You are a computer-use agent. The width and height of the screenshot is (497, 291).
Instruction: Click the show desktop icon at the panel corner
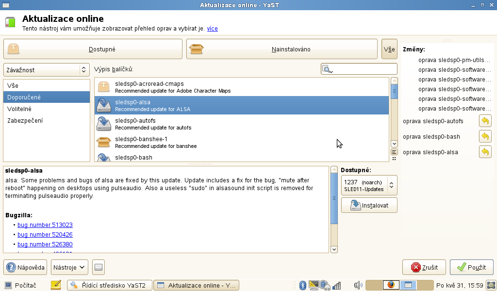pos(492,285)
